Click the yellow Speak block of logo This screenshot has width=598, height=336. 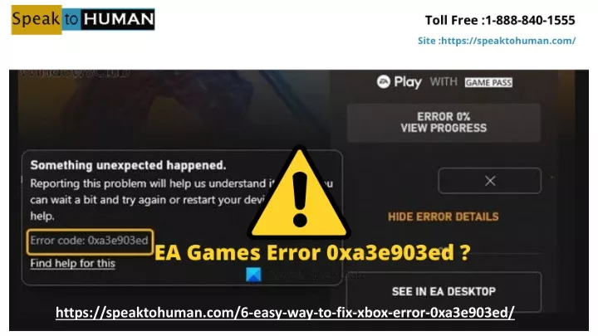point(37,19)
